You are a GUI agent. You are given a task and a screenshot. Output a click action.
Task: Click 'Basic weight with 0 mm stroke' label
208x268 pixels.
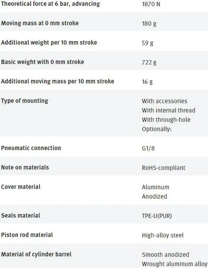point(42,62)
